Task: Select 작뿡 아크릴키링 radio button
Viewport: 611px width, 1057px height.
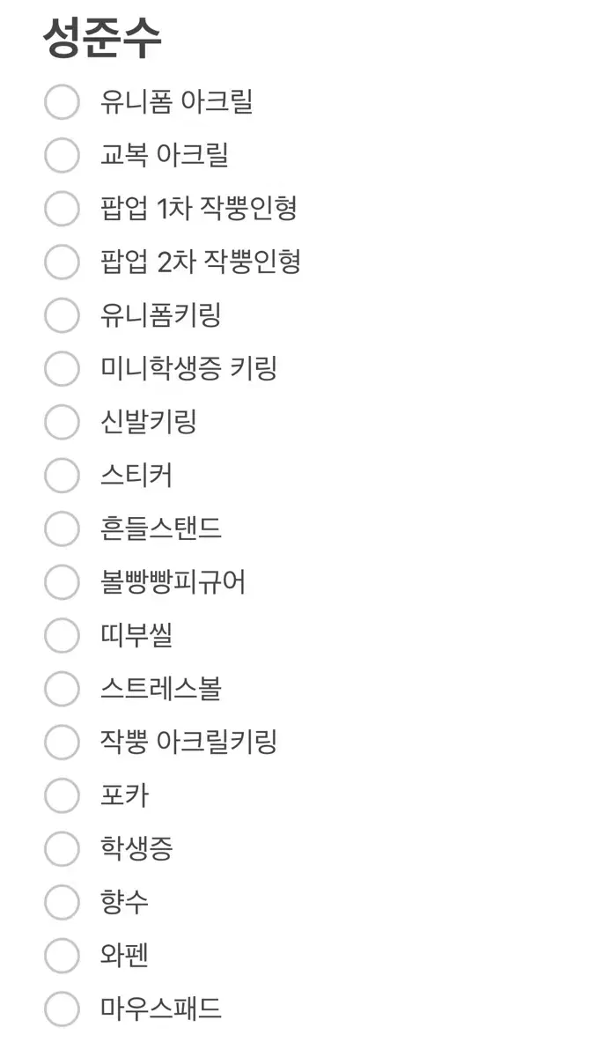Action: click(62, 742)
